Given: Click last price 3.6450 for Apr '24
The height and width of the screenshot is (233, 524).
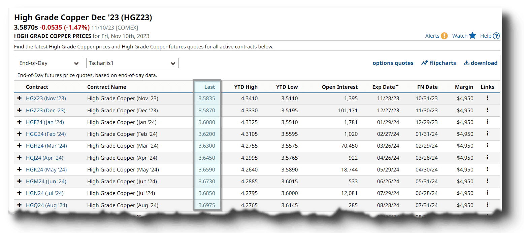Looking at the screenshot, I should click(206, 158).
